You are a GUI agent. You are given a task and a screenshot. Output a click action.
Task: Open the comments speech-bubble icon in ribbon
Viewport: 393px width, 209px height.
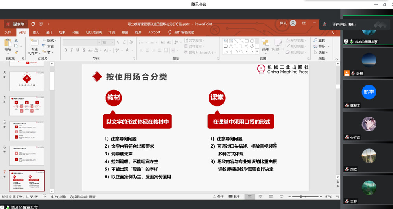334,32
